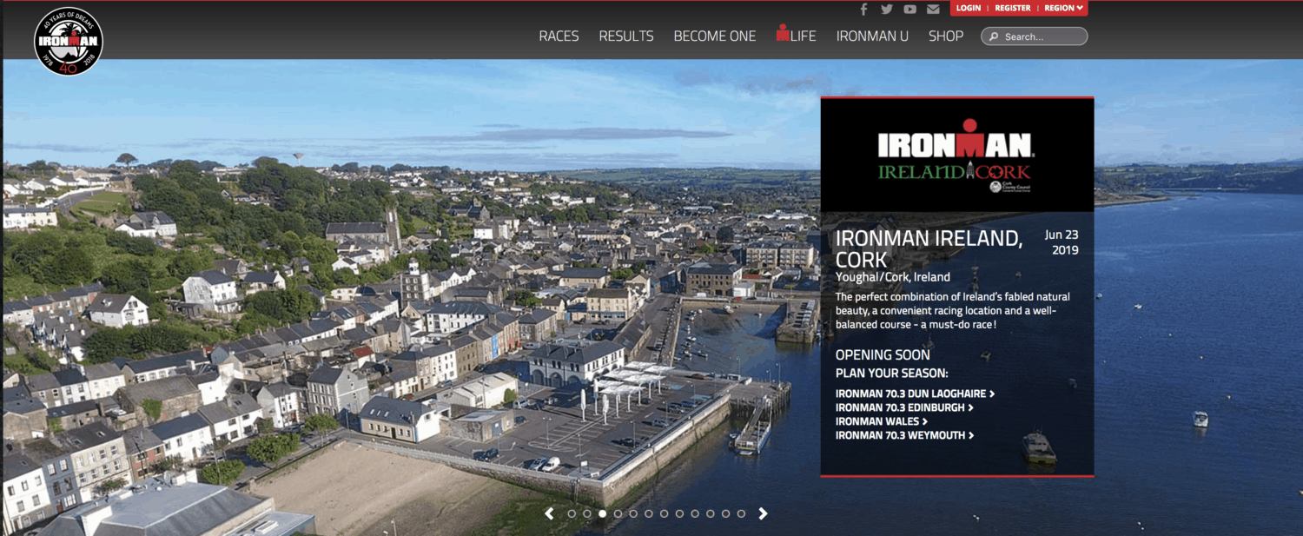Click the Ironman Ireland Cork logo banner
Viewport: 1303px width, 536px height.
point(957,156)
